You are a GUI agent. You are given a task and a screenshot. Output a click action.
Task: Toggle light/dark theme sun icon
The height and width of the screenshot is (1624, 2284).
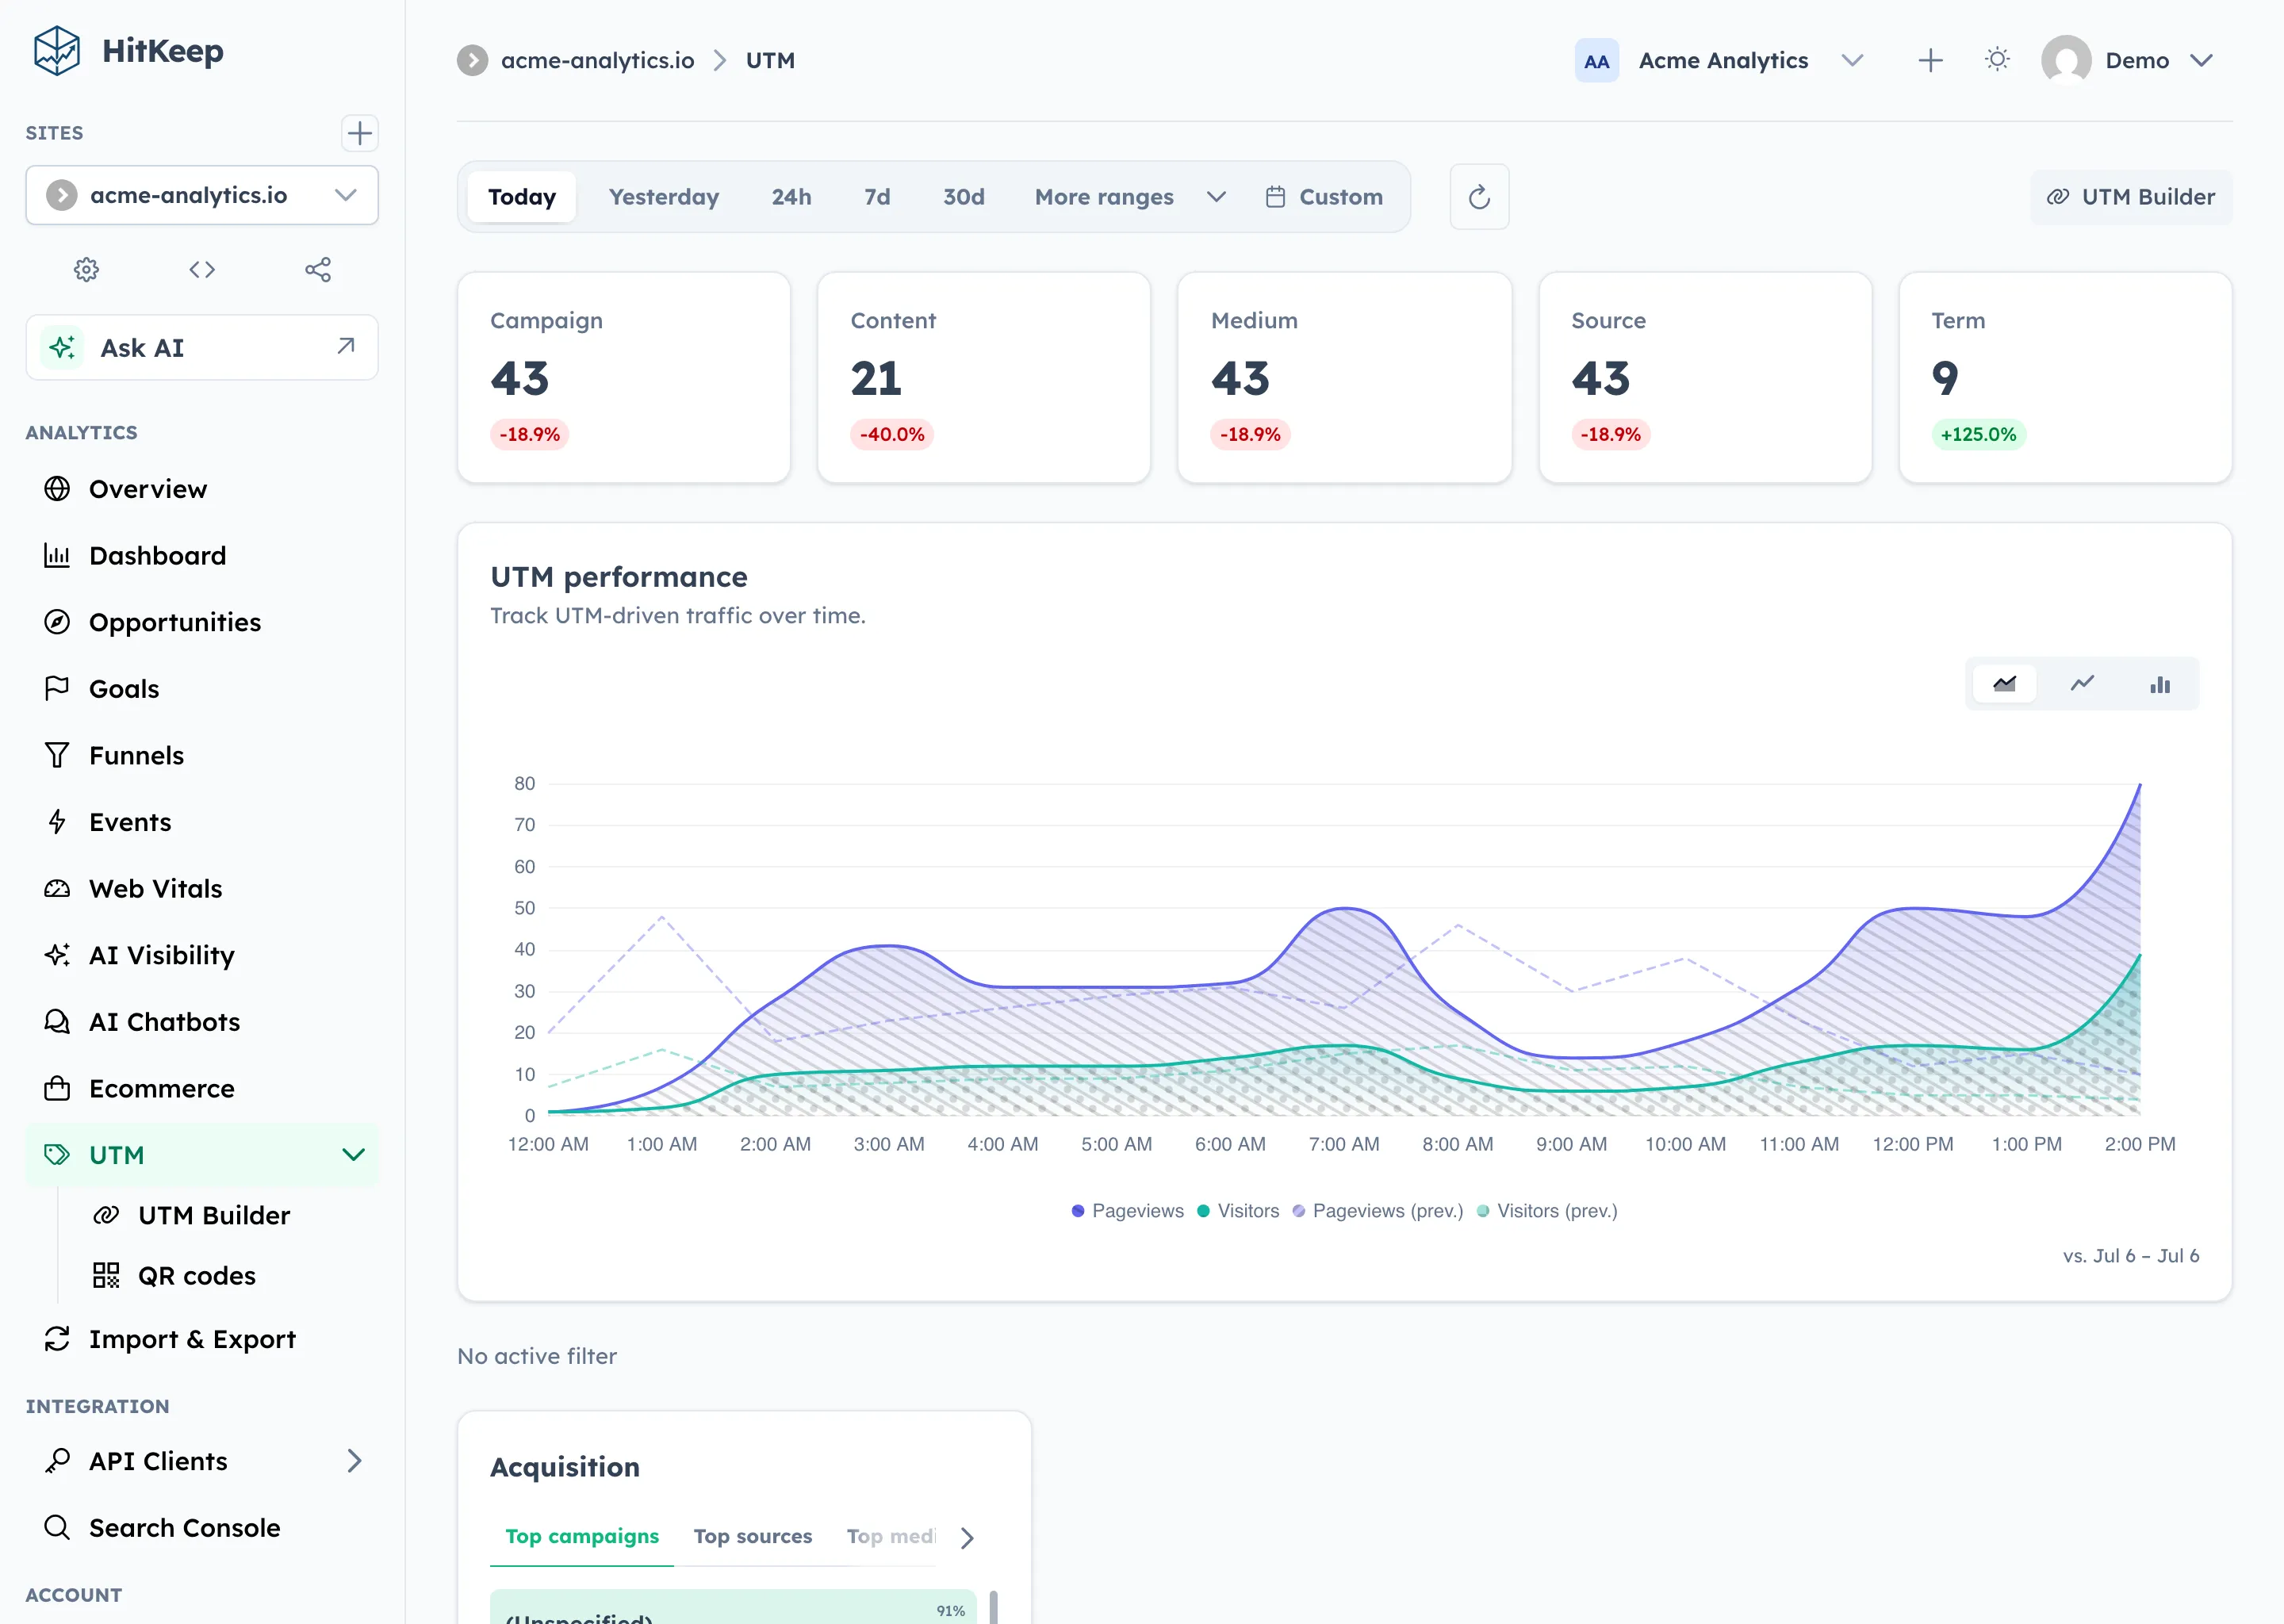(x=1997, y=60)
